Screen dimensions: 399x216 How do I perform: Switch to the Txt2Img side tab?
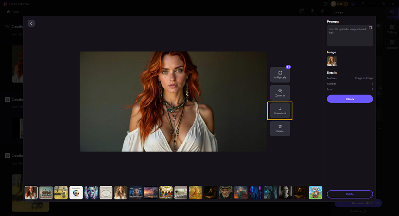392,29
